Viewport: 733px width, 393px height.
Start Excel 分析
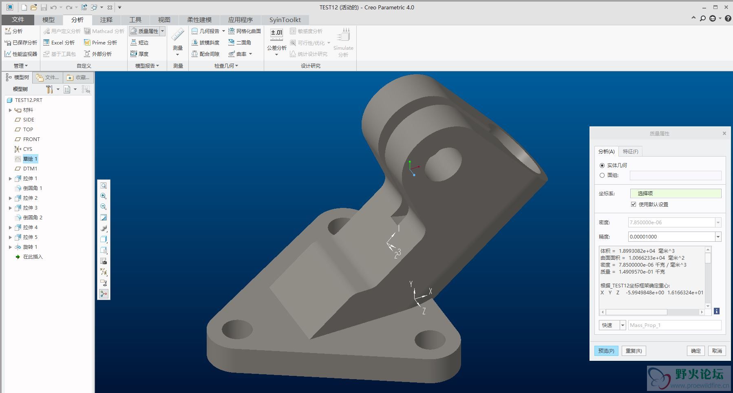[59, 42]
